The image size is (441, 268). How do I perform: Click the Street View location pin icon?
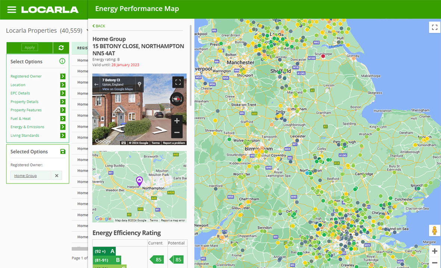(139, 84)
